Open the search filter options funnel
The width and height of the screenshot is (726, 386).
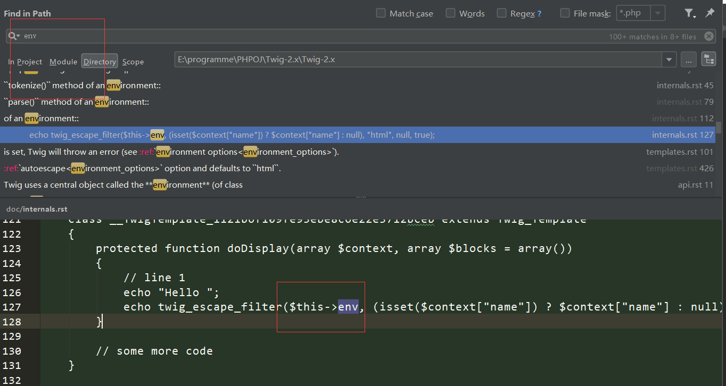[x=689, y=13]
